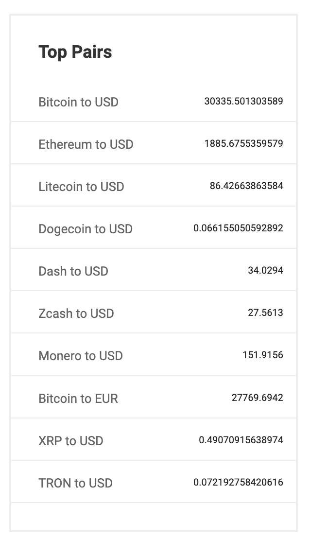Select the XRP rate 0.49070915638974
This screenshot has height=557, width=310.
point(241,440)
